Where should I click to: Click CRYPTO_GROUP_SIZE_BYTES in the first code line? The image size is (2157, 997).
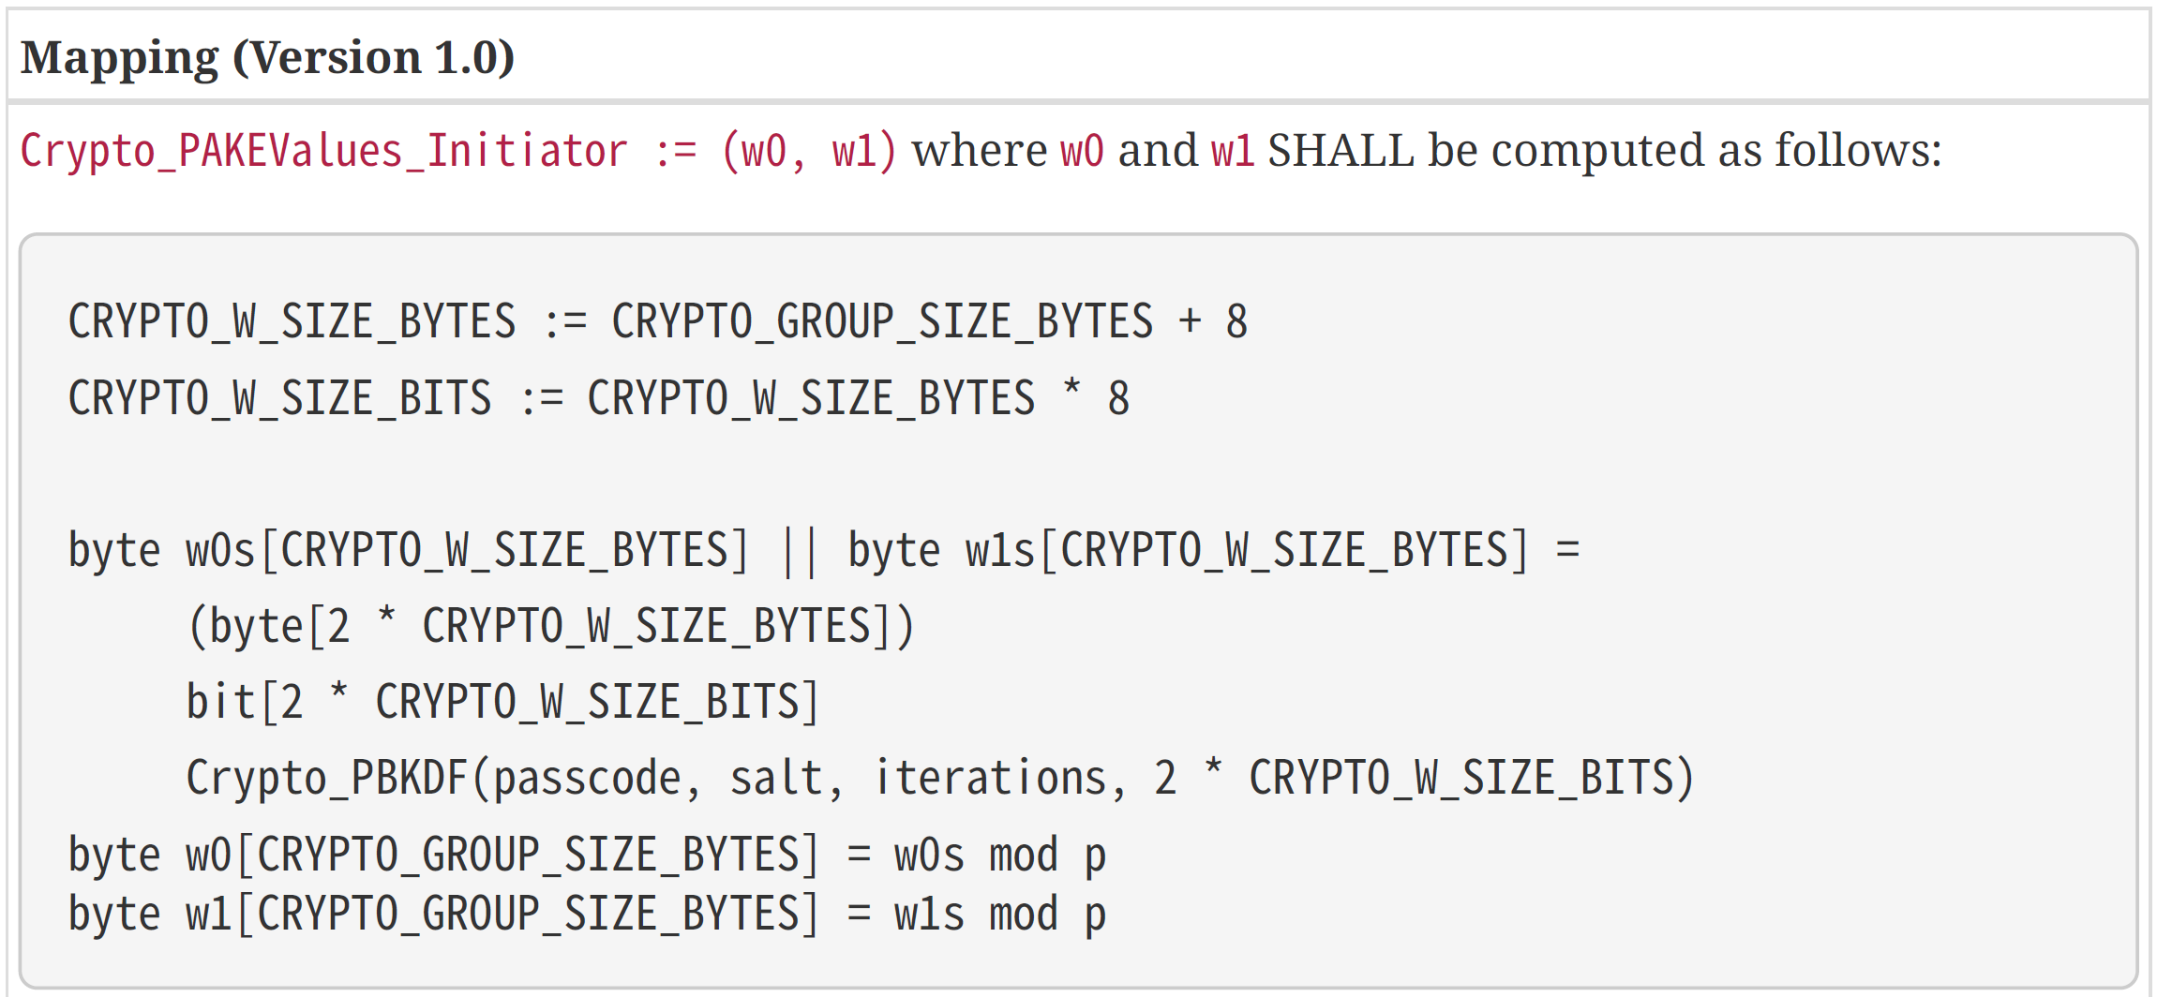[882, 322]
